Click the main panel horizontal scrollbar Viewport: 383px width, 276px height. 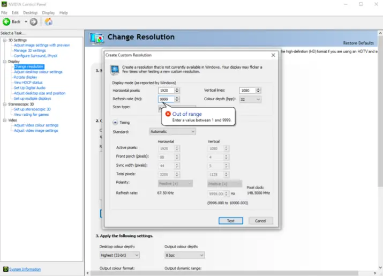click(224, 273)
